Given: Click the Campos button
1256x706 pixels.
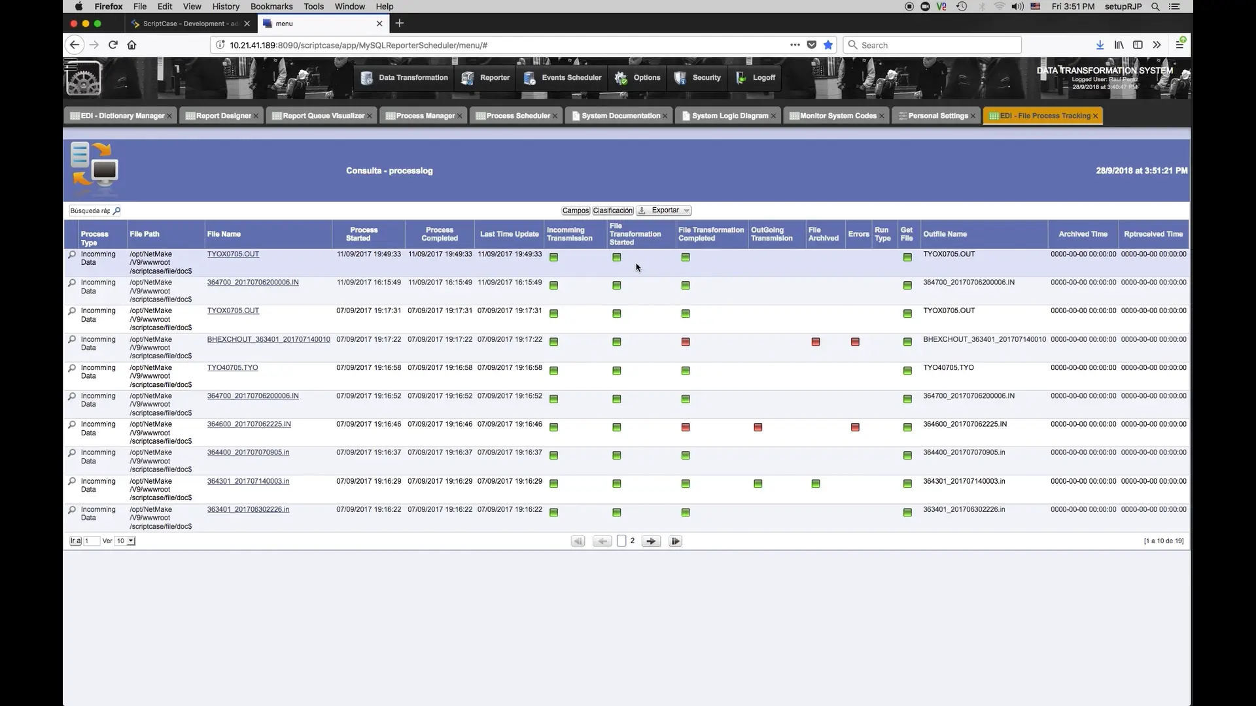Looking at the screenshot, I should coord(575,210).
